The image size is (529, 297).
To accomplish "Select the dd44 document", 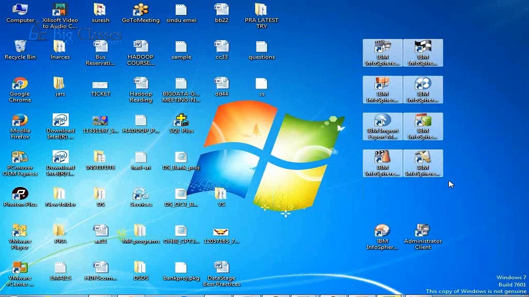I will 222,87.
